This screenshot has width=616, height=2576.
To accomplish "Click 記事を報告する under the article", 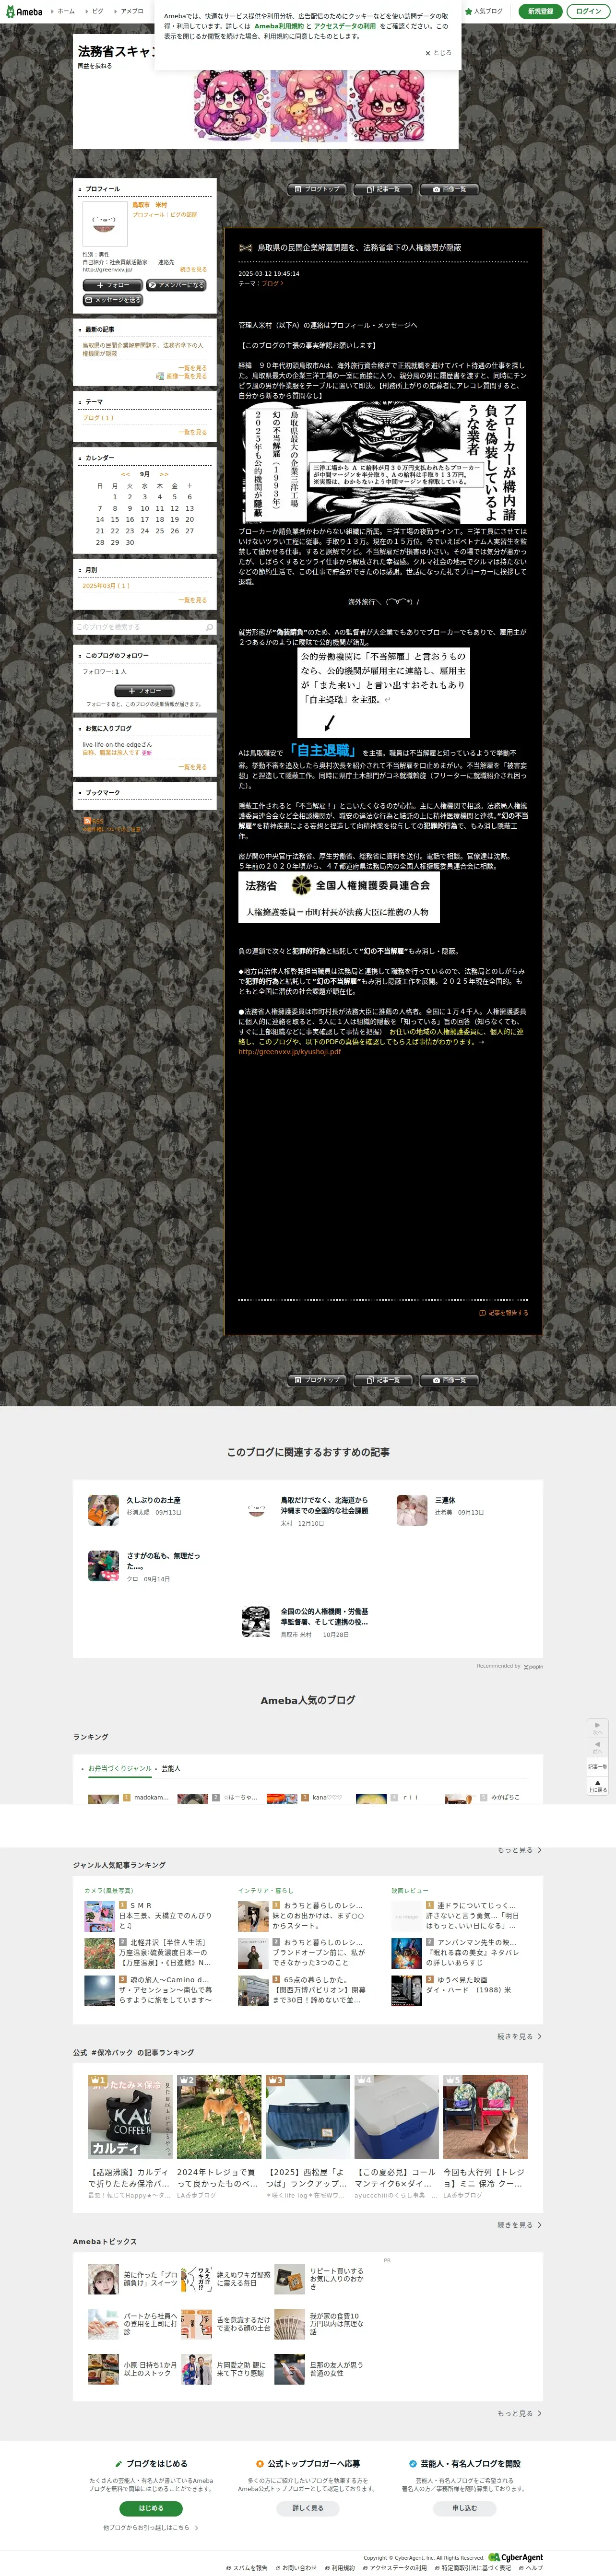I will [504, 1313].
